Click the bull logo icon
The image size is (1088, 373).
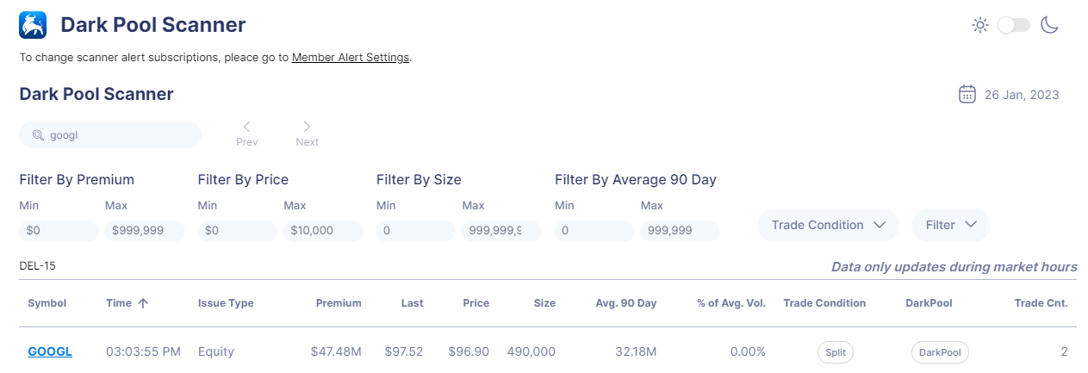(x=34, y=26)
